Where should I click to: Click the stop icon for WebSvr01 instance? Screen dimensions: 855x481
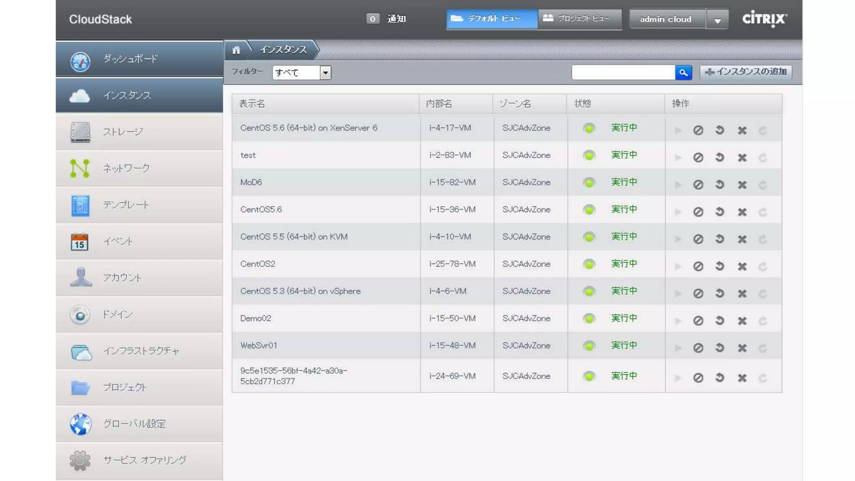pyautogui.click(x=698, y=348)
